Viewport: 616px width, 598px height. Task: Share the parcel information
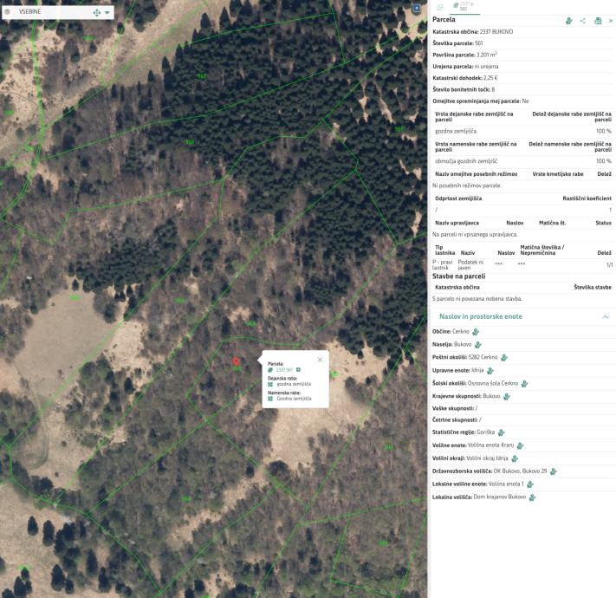[582, 20]
